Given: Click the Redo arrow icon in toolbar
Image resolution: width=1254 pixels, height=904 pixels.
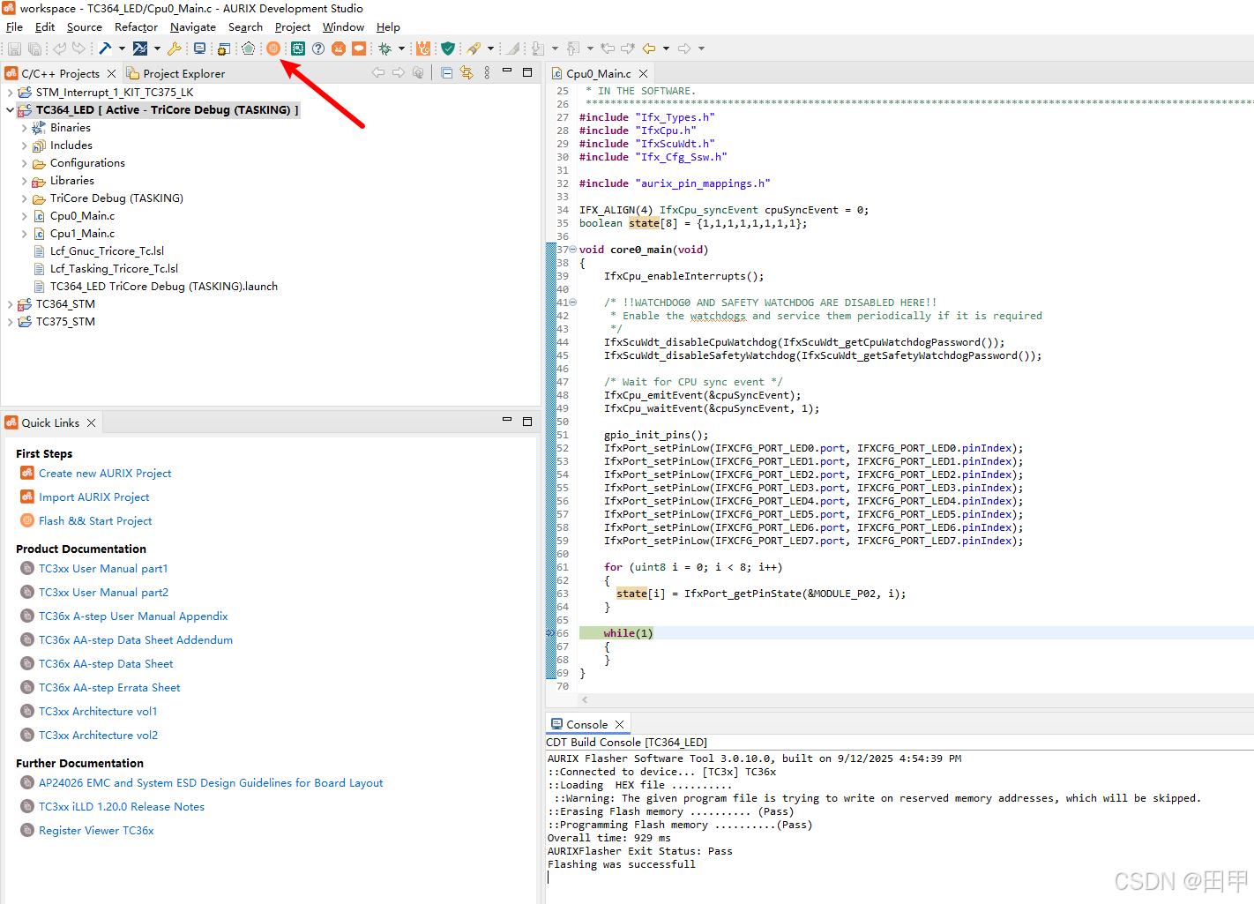Looking at the screenshot, I should click(x=79, y=49).
